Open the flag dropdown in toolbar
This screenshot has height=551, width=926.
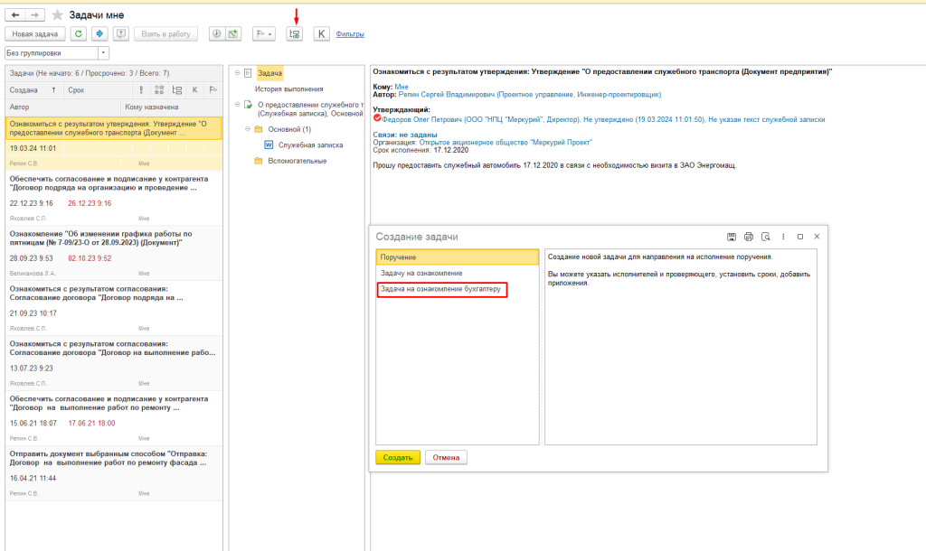tap(263, 34)
